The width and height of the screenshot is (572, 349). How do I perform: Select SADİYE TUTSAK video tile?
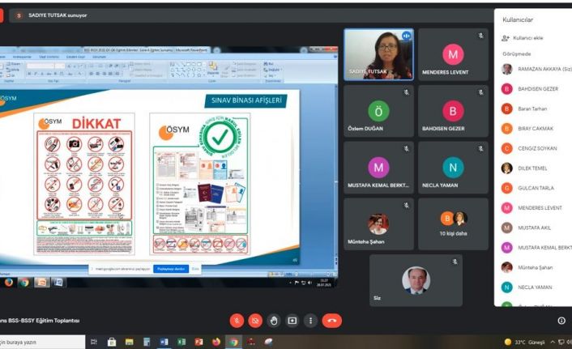(378, 55)
